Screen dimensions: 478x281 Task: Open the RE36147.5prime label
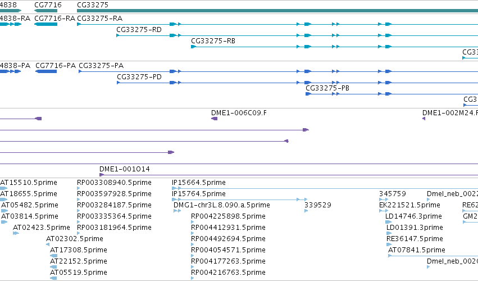pyautogui.click(x=415, y=239)
